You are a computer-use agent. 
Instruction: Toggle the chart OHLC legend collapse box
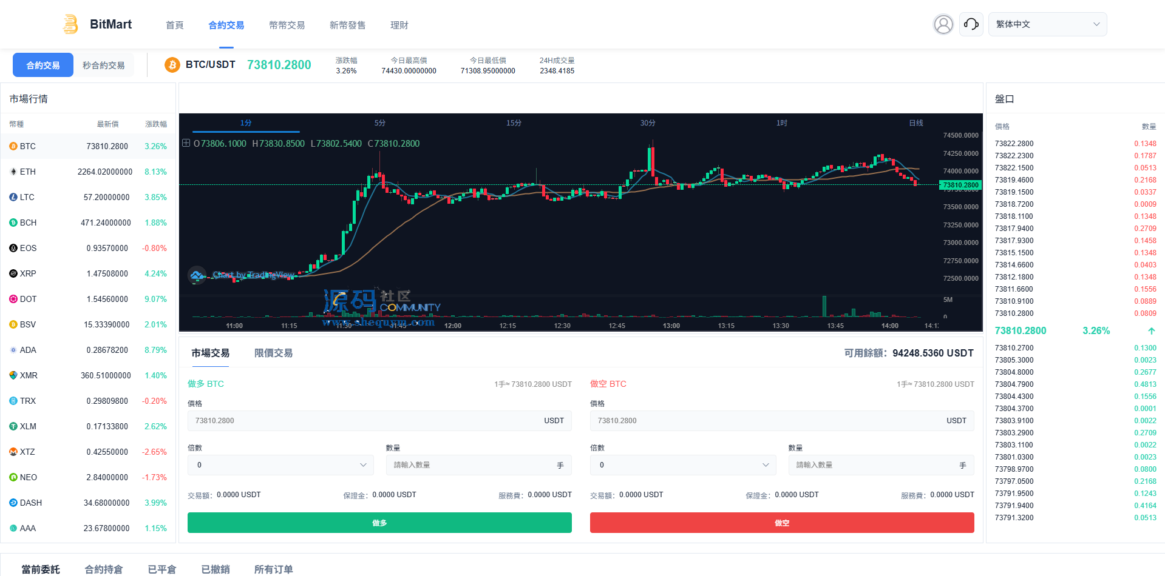point(186,143)
